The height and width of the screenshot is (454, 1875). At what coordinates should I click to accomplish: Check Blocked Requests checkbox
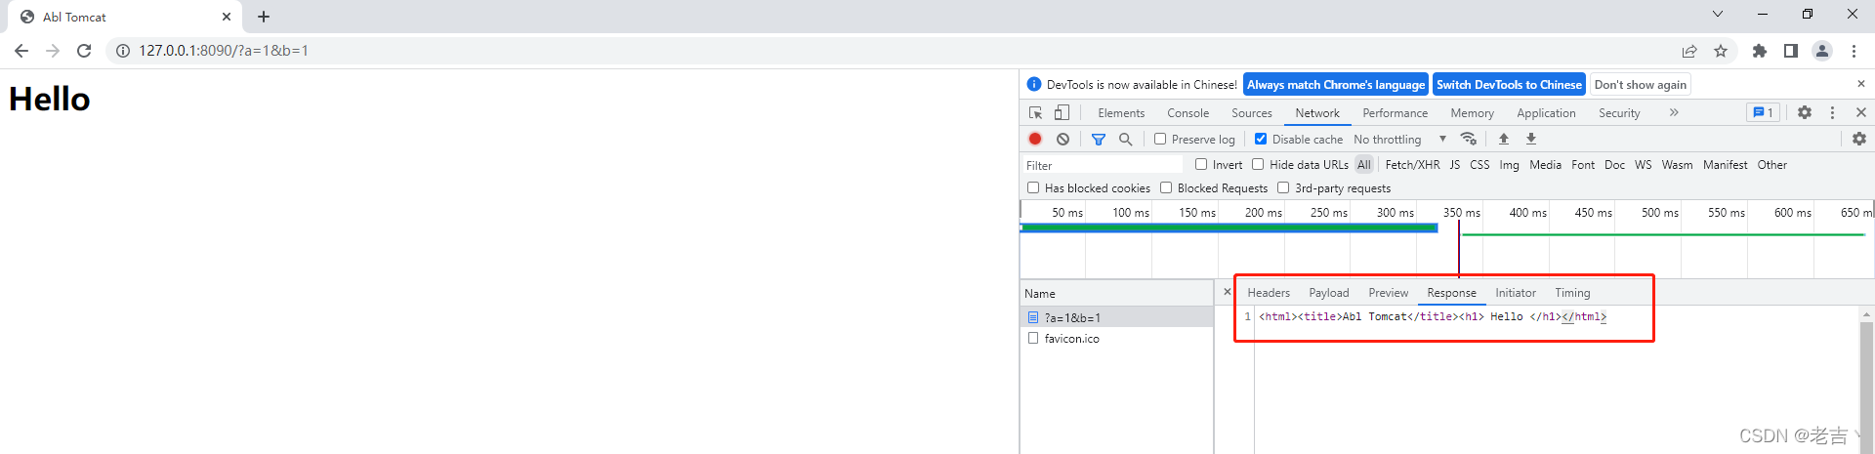click(1166, 188)
